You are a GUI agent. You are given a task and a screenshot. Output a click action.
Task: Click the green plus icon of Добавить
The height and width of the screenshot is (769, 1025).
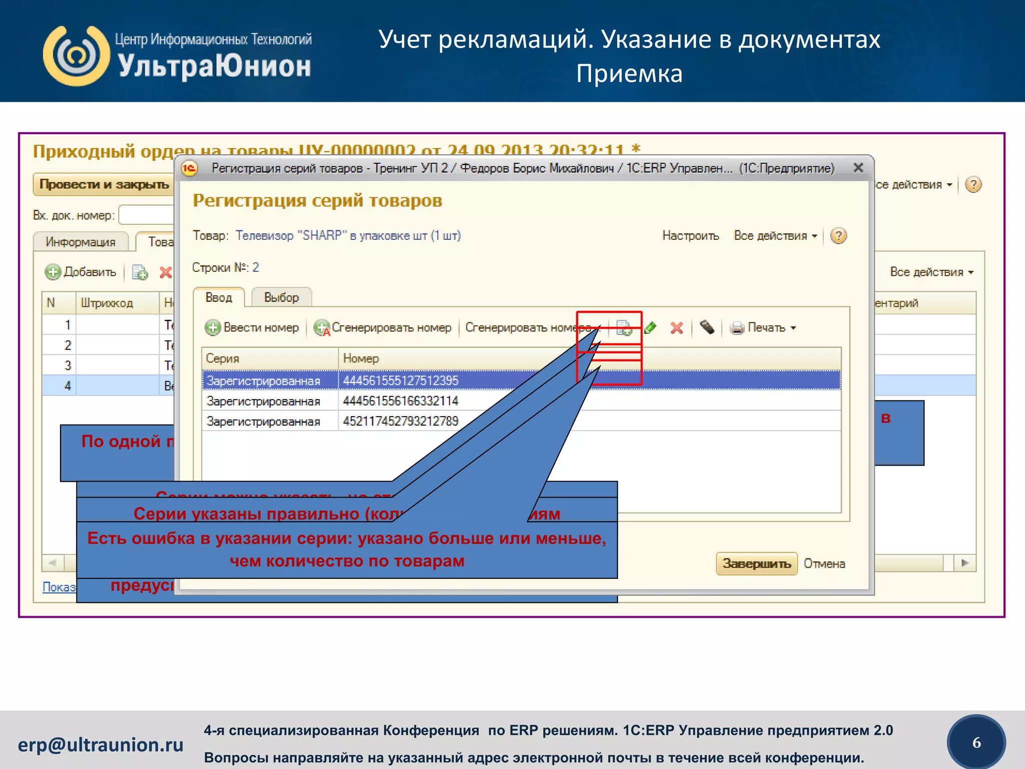pyautogui.click(x=53, y=272)
